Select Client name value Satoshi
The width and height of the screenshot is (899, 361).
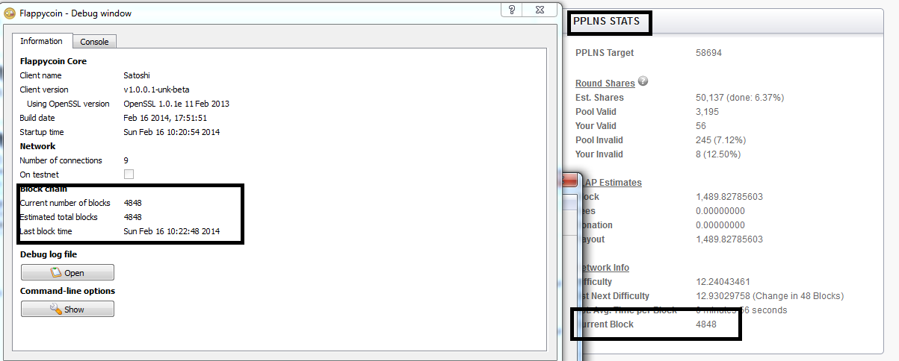[135, 75]
